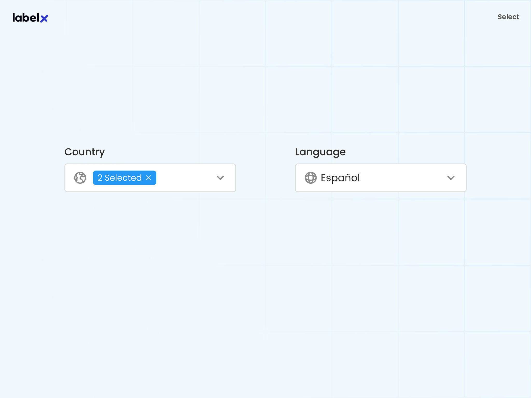Click the 2 Selected blue chip
Image resolution: width=531 pixels, height=398 pixels.
pyautogui.click(x=119, y=178)
